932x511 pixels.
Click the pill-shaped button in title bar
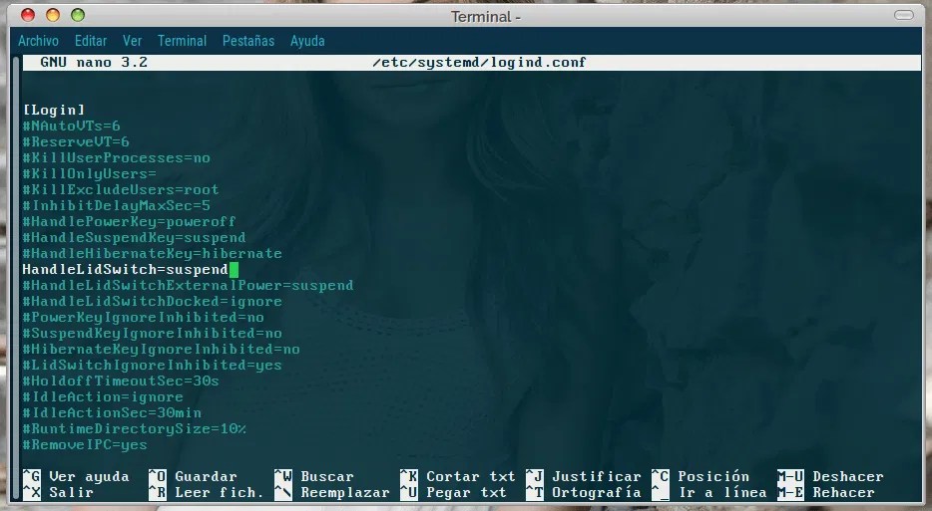pyautogui.click(x=903, y=15)
